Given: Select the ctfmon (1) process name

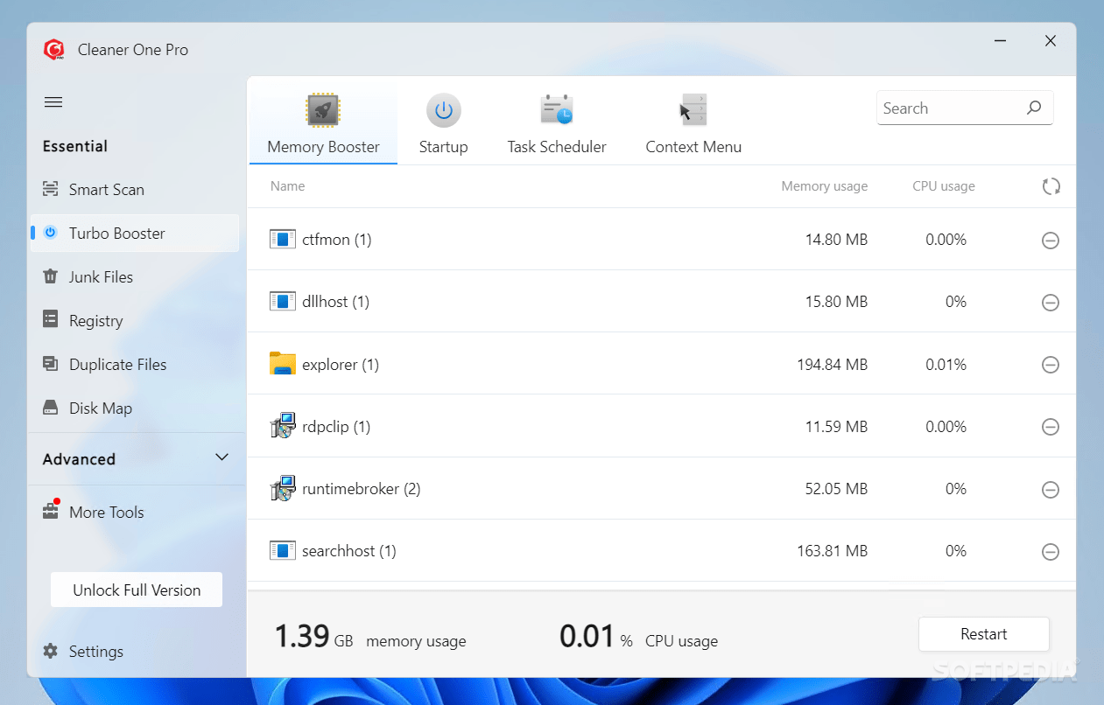Looking at the screenshot, I should tap(337, 240).
